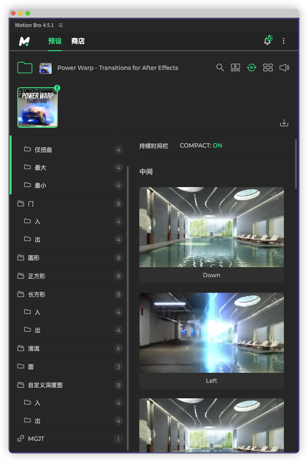The width and height of the screenshot is (308, 462).
Task: Open the 仅扭曲 subfolder
Action: pos(68,149)
